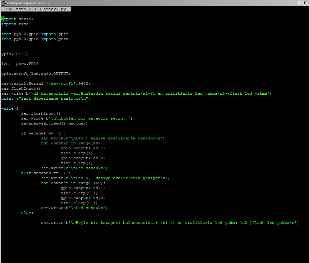Screen dimensions: 309x263
Task: Click the "gpio.setcfg" configuration line
Action: click(x=36, y=74)
